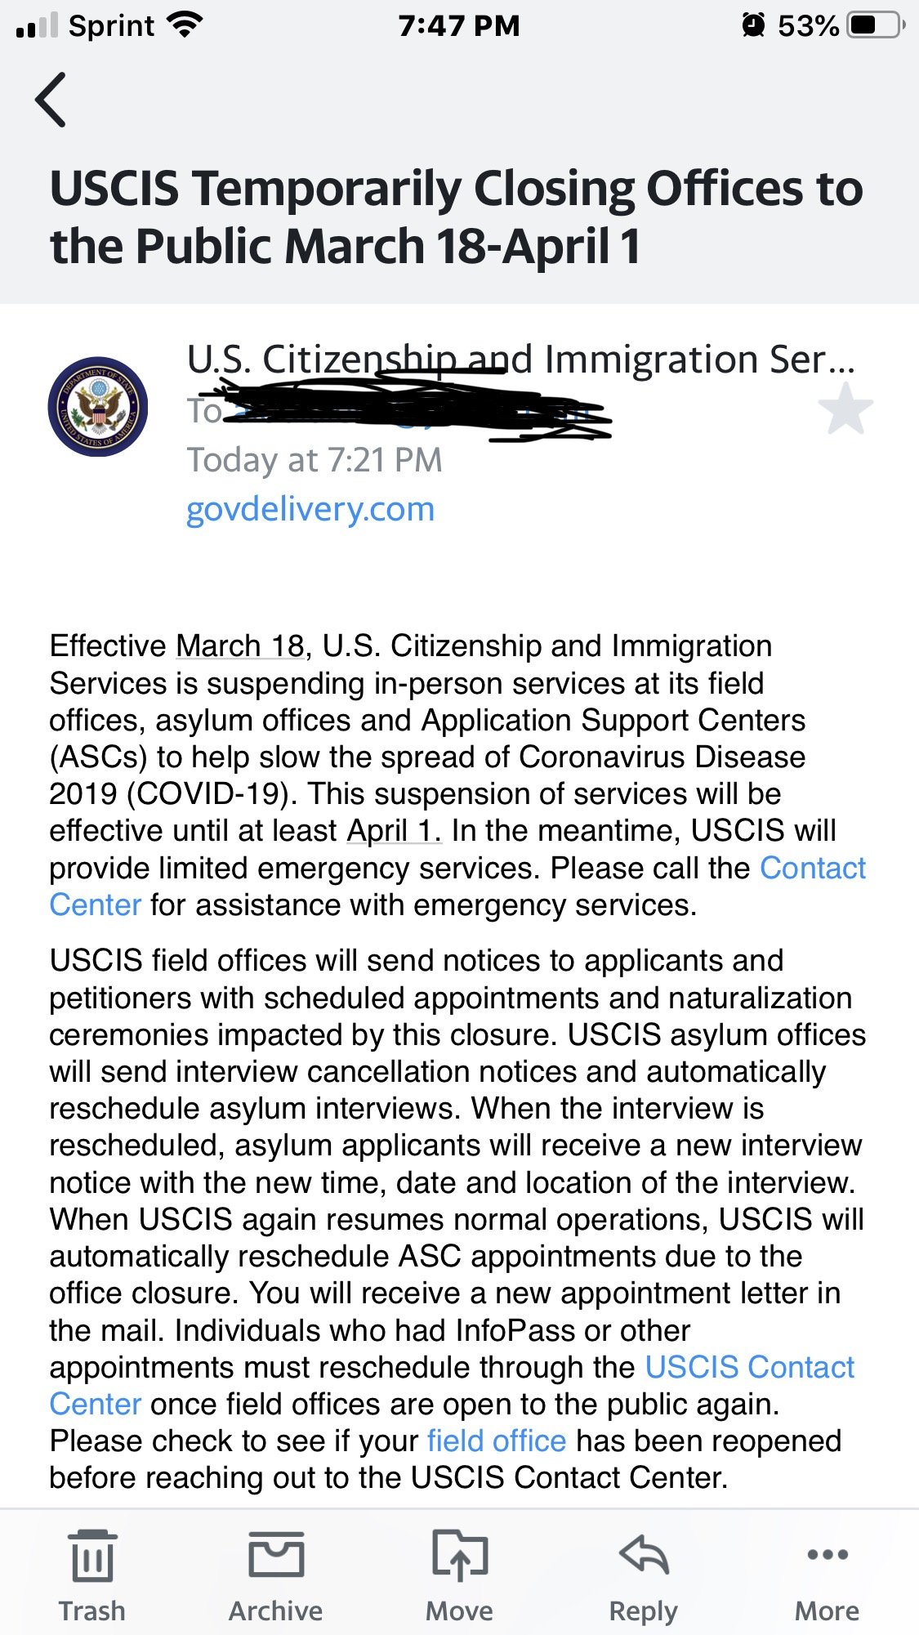Tap the Department of State seal avatar
The image size is (919, 1635).
98,407
